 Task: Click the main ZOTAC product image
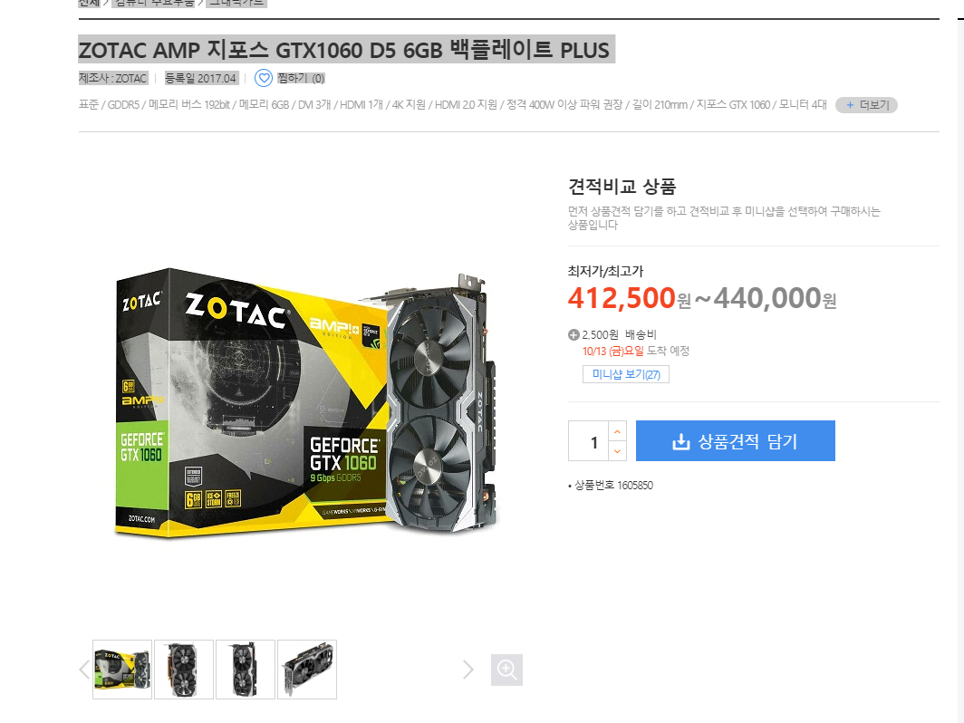[306, 403]
